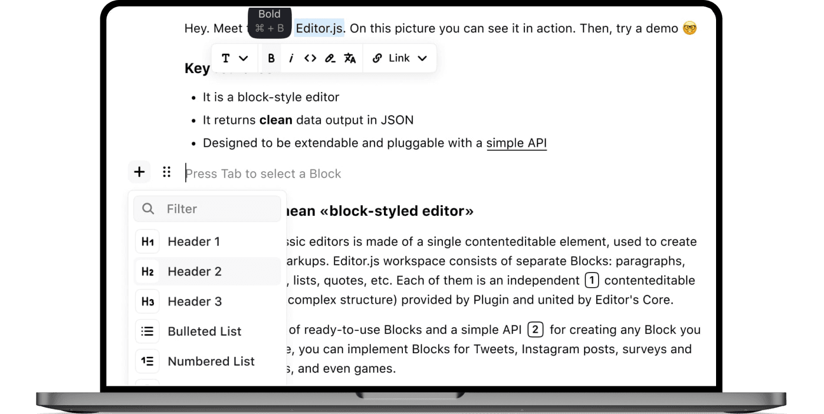Select the marker highlight tool
Image resolution: width=824 pixels, height=414 pixels.
[x=330, y=58]
